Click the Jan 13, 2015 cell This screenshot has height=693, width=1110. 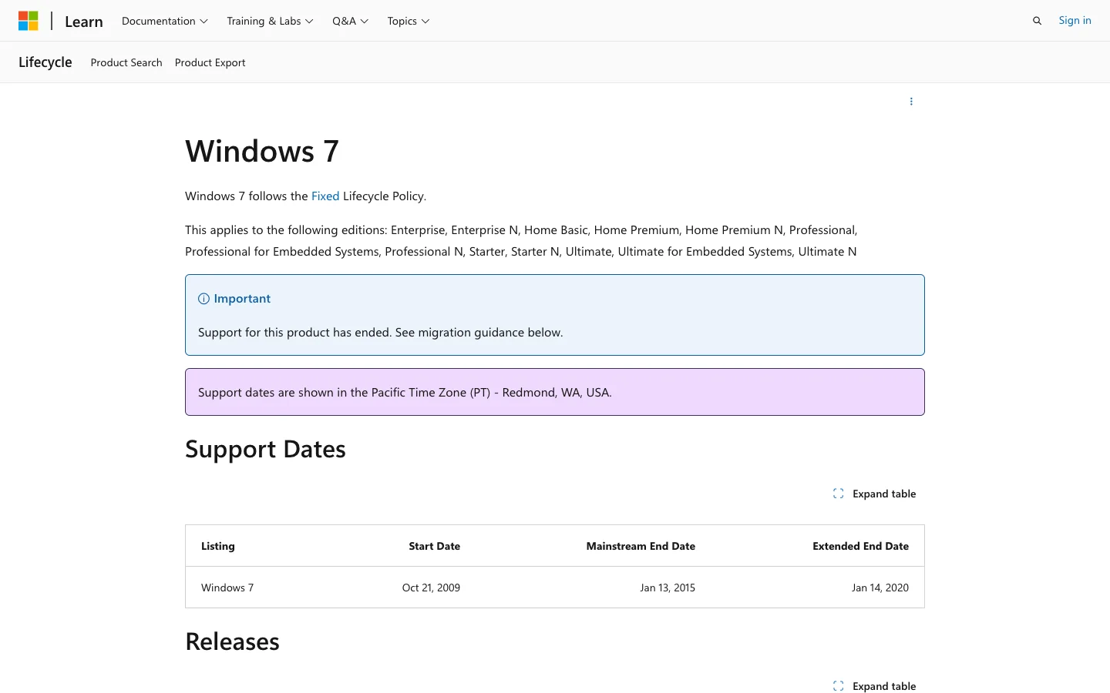point(668,588)
